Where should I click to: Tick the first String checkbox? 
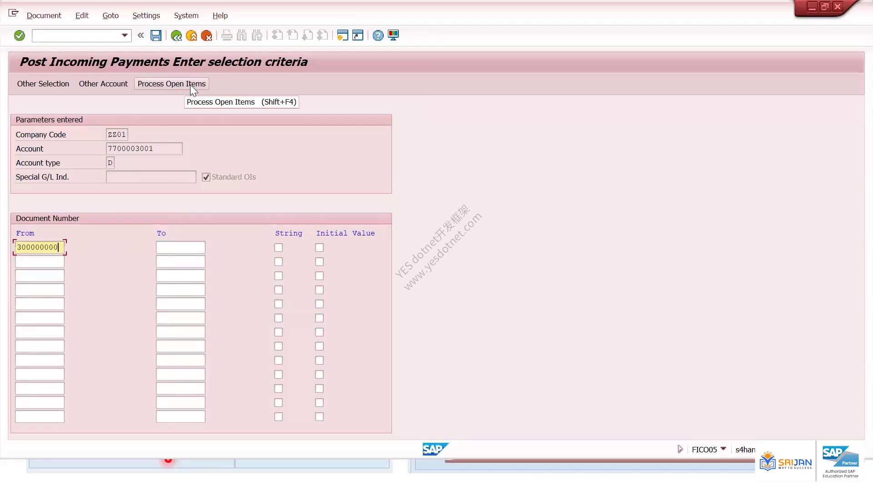[278, 248]
